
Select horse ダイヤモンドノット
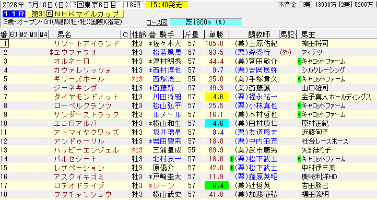pyautogui.click(x=86, y=97)
